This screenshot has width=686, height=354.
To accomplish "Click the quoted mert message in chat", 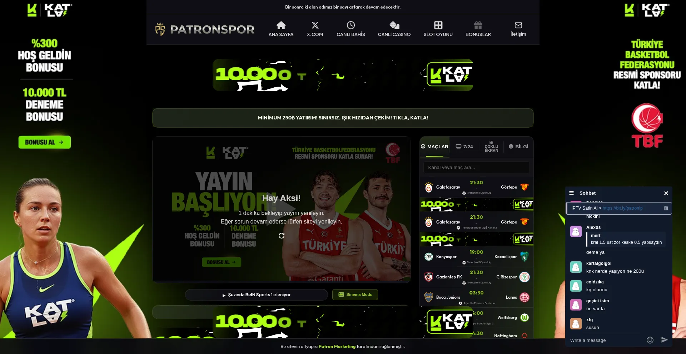I will (x=626, y=239).
